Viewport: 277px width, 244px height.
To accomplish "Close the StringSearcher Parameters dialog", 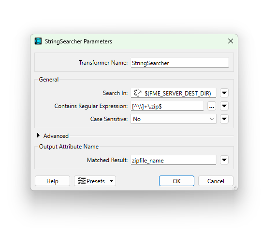I will (231, 41).
